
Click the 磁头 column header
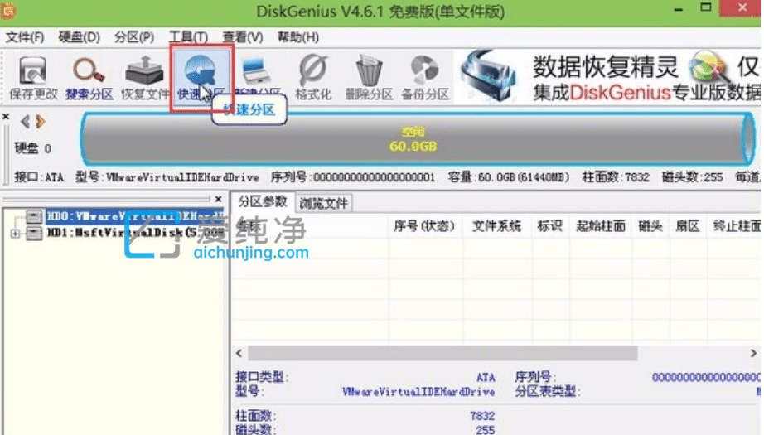tap(650, 226)
